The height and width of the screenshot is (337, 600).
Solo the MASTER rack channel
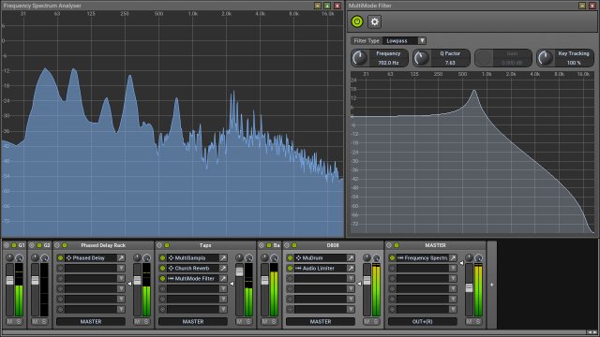[478, 322]
